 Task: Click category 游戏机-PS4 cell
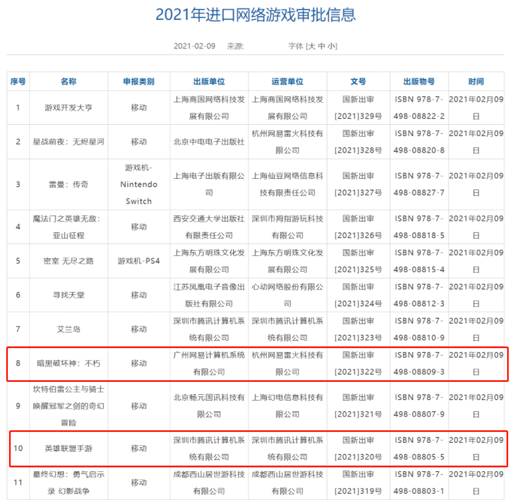(x=139, y=261)
